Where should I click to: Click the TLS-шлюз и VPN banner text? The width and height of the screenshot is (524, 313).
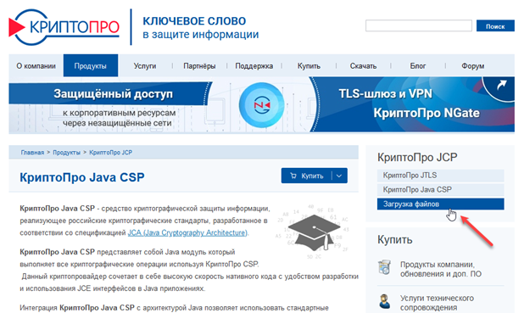tap(385, 93)
